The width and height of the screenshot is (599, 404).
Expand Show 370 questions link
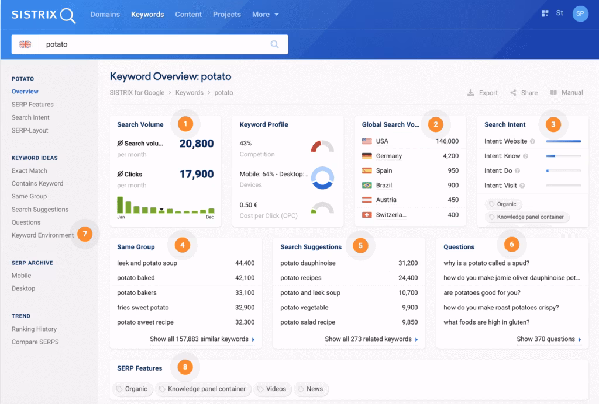tap(549, 339)
